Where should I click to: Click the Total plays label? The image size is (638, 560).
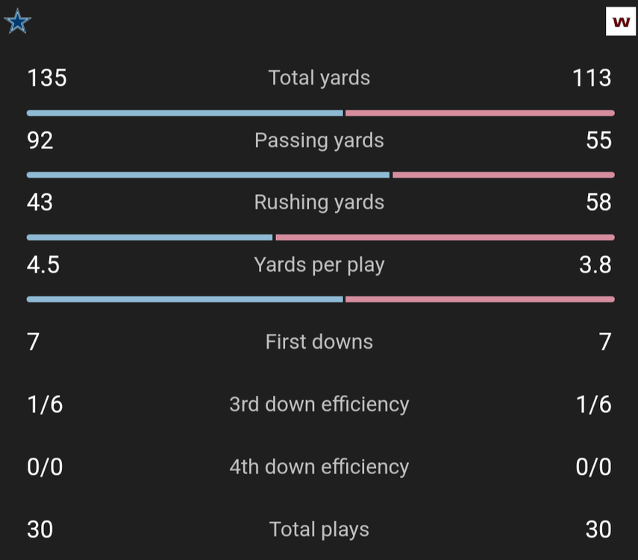[x=319, y=529]
